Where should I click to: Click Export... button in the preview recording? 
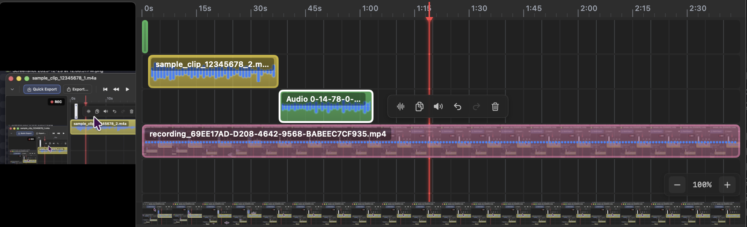coord(77,89)
